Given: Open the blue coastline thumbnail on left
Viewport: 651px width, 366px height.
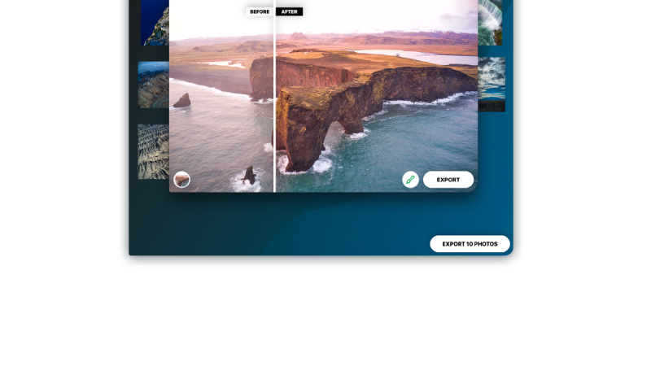Looking at the screenshot, I should coord(155,23).
